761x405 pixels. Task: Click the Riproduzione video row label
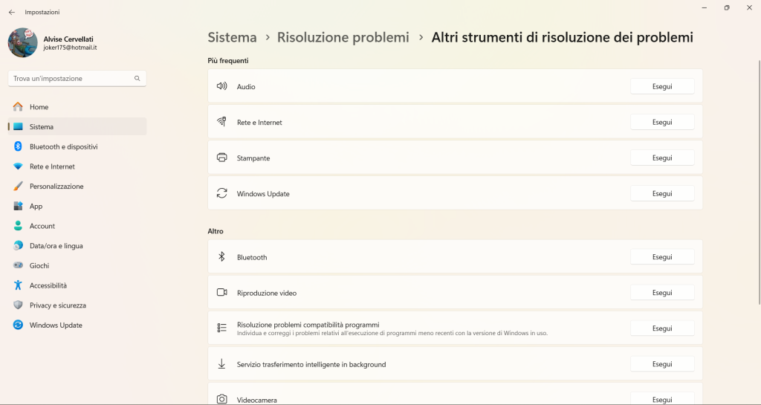267,293
